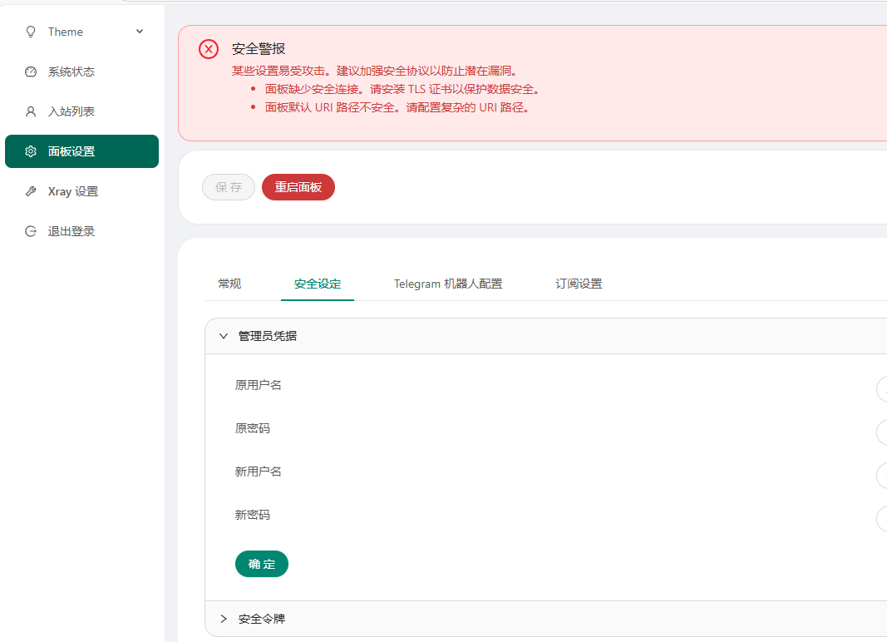Select the 安全设定 tab

click(318, 284)
